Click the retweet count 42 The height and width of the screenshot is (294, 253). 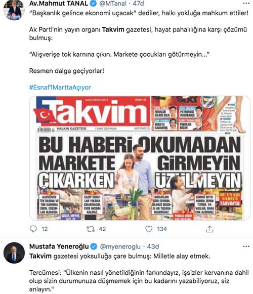coord(102,229)
